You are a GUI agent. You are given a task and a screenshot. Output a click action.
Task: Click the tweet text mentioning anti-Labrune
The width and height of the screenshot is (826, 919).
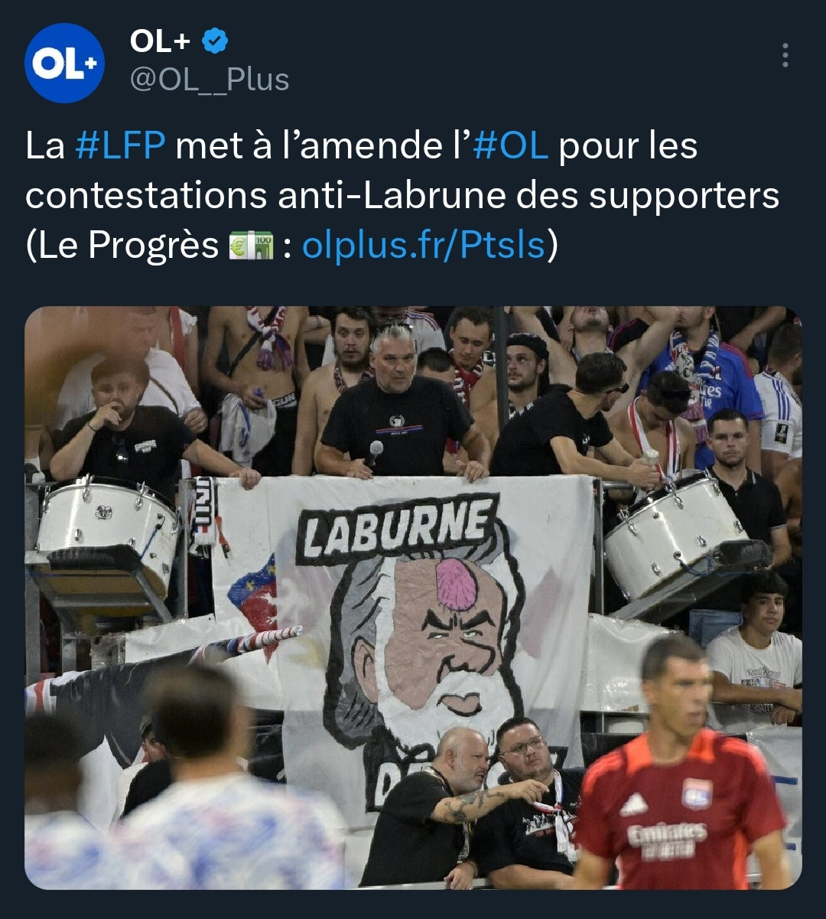(x=402, y=196)
